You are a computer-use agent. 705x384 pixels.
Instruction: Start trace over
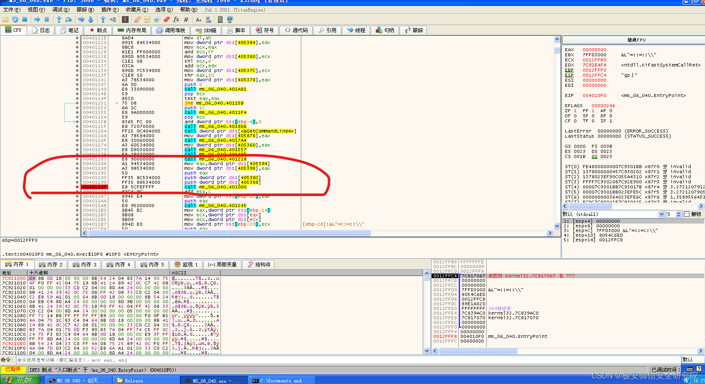91,19
